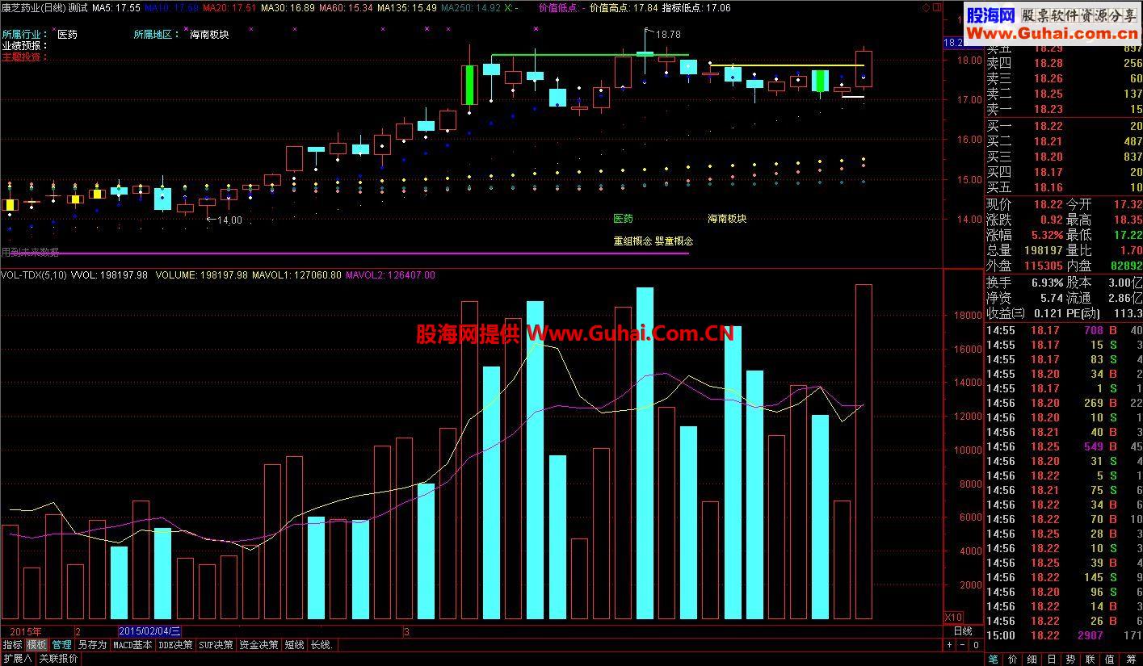
Task: Click the tallest rightmost volume bar
Action: point(864,451)
